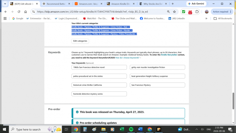Open the Watchlist Globe bookmark

pos(95,18)
